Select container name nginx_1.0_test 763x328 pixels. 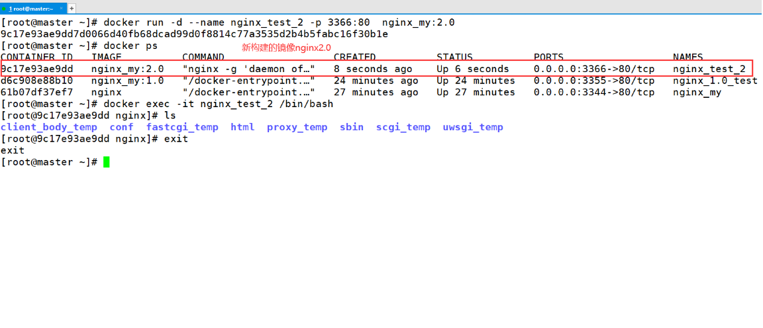click(x=715, y=81)
